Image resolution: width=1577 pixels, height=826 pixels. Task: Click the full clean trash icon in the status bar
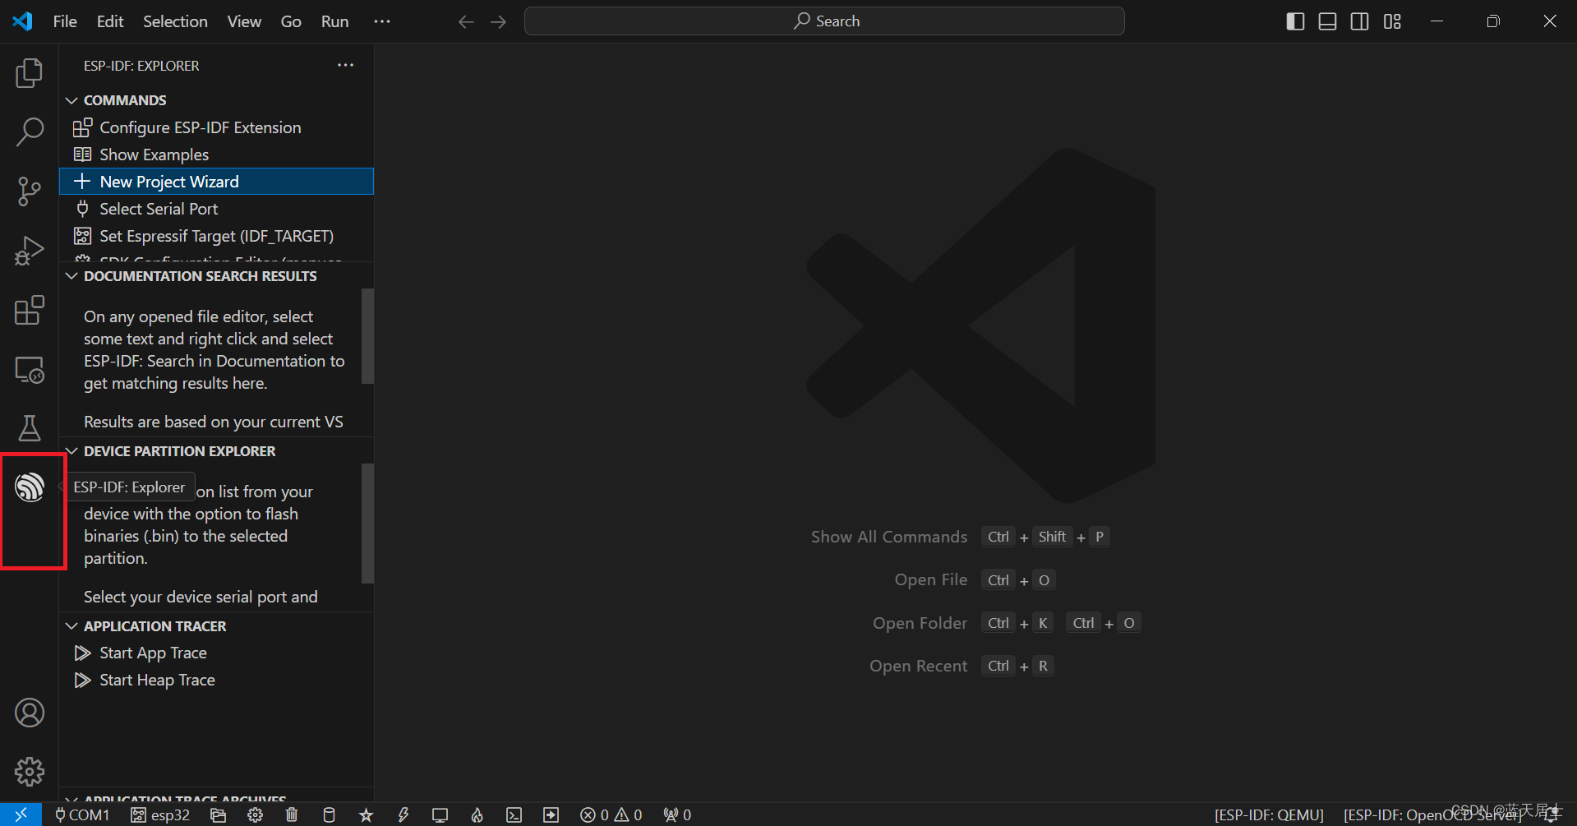[x=292, y=814]
